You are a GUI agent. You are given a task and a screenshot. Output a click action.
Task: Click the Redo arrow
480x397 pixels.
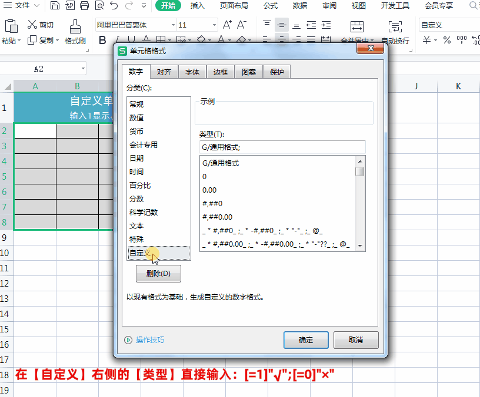coord(129,5)
